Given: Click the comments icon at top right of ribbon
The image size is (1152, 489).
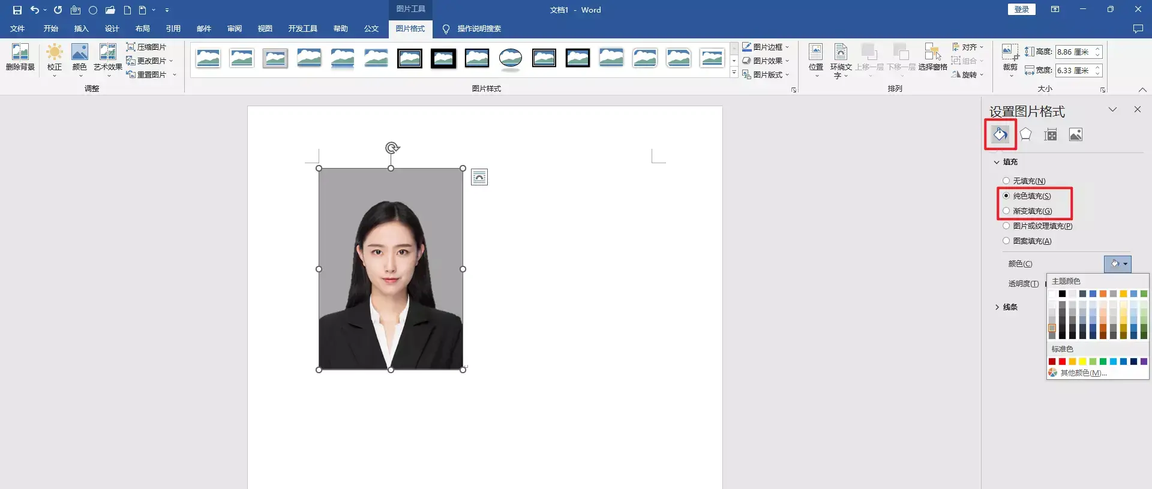Looking at the screenshot, I should click(1138, 29).
